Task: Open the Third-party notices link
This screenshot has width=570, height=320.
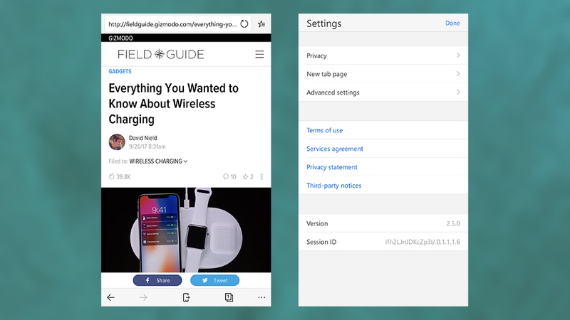Action: click(x=333, y=186)
